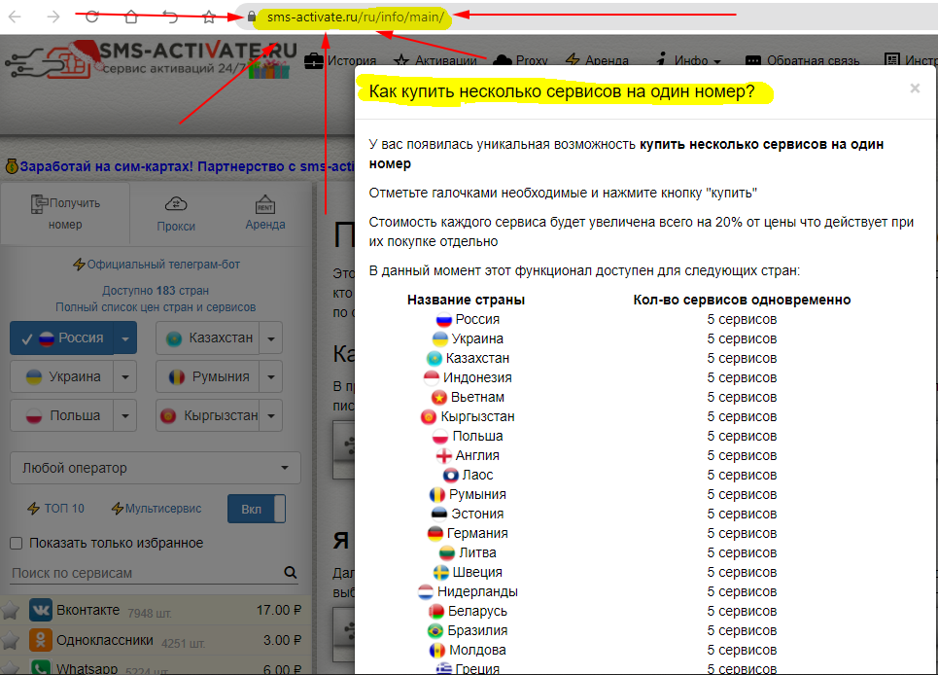Click the SMS-ACTIVATE.RU site logo
Image resolution: width=938 pixels, height=675 pixels.
tap(151, 60)
